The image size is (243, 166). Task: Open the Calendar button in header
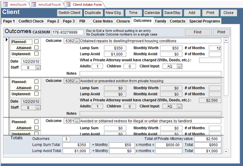tap(152, 13)
